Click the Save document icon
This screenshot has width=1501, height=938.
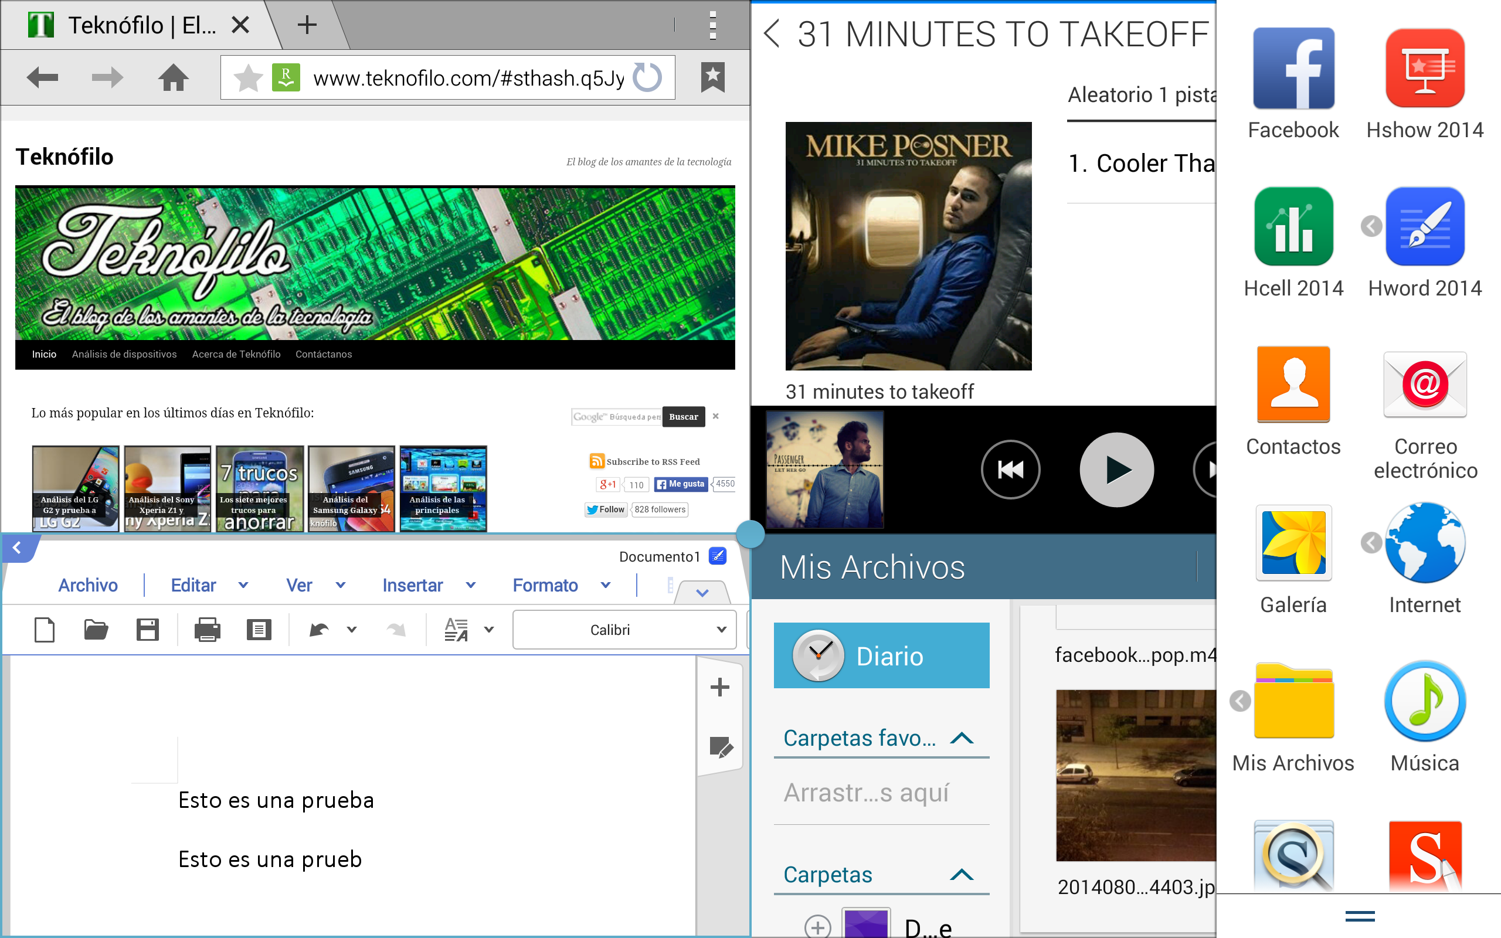pyautogui.click(x=148, y=630)
